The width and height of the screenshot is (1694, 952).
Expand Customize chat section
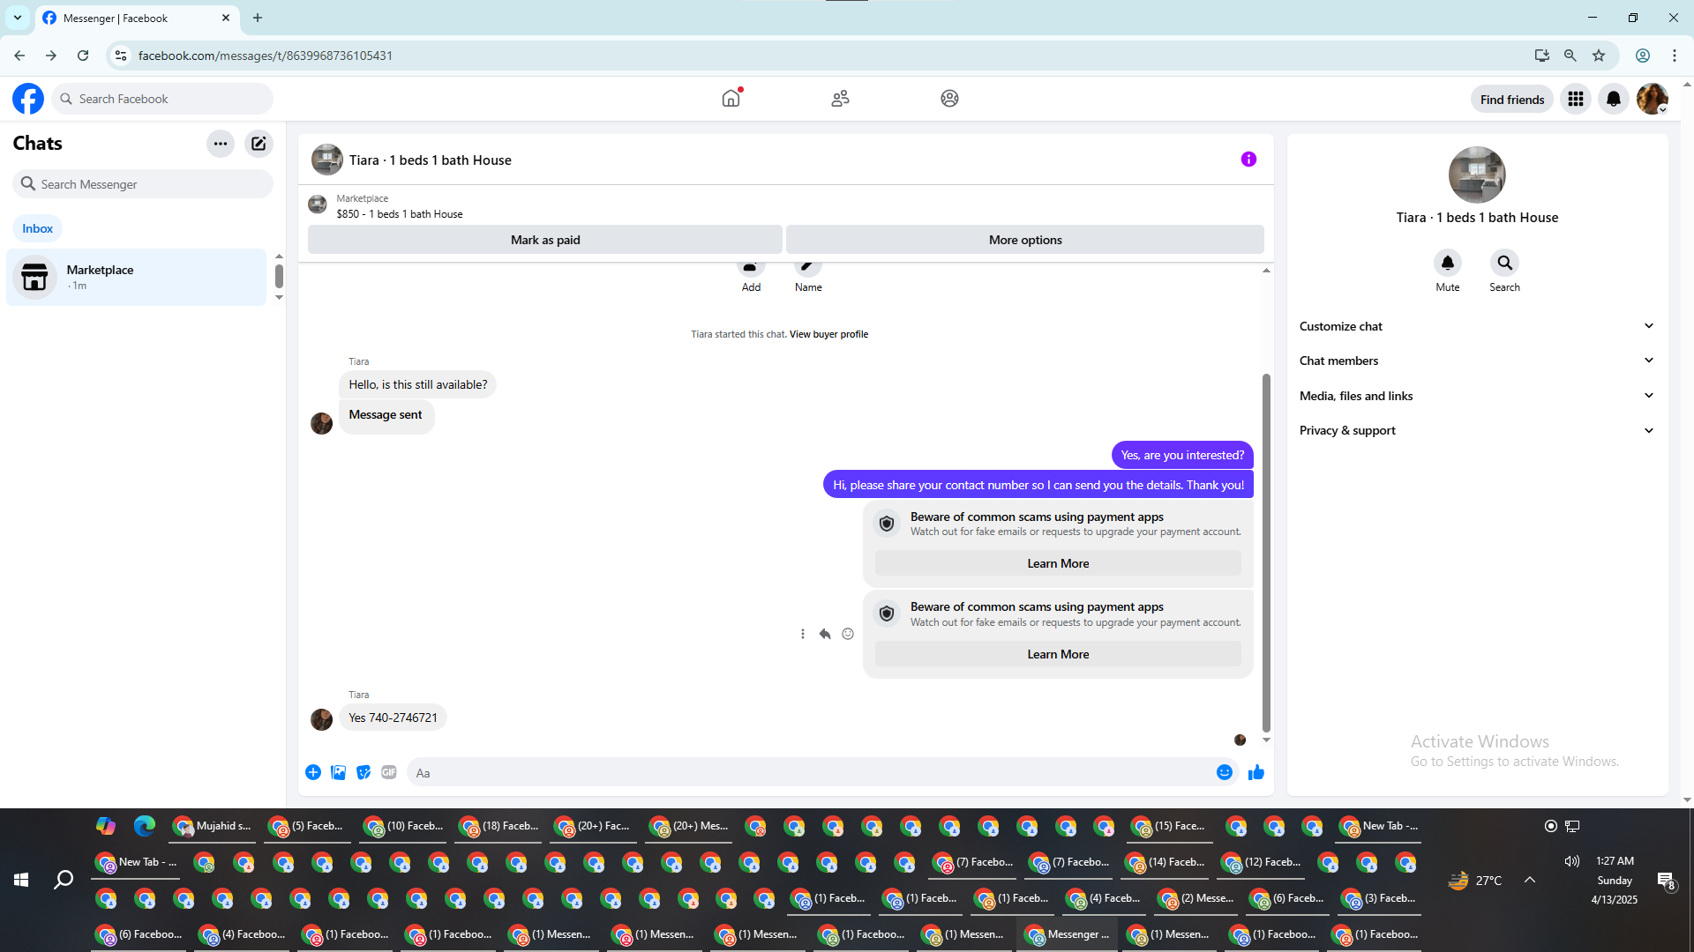coord(1477,326)
